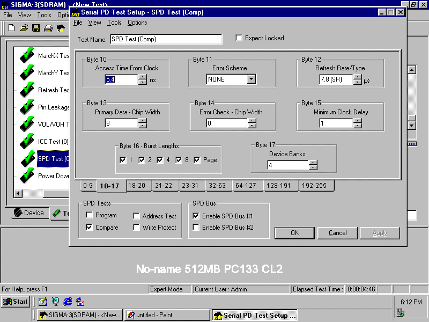The height and width of the screenshot is (322, 429).
Task: Click the Print toolbar icon
Action: pos(47,27)
